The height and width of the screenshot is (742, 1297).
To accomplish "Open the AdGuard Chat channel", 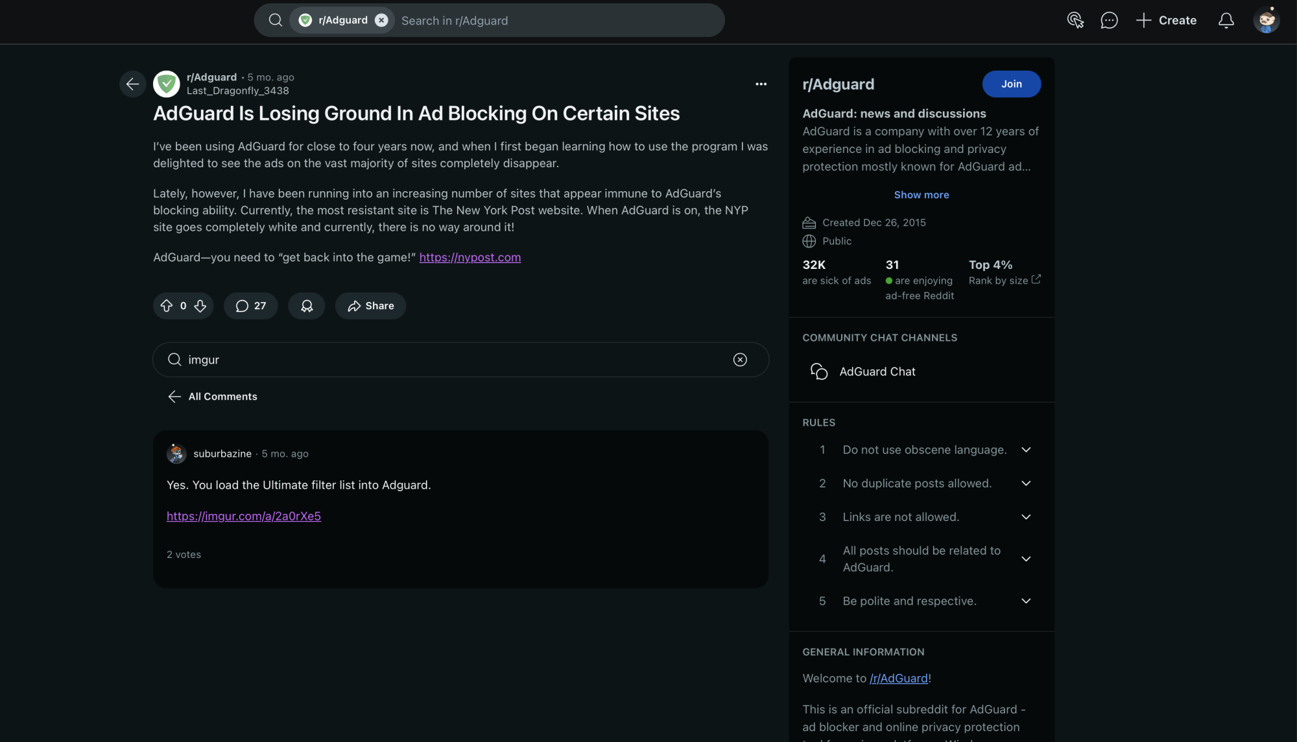I will (x=922, y=371).
